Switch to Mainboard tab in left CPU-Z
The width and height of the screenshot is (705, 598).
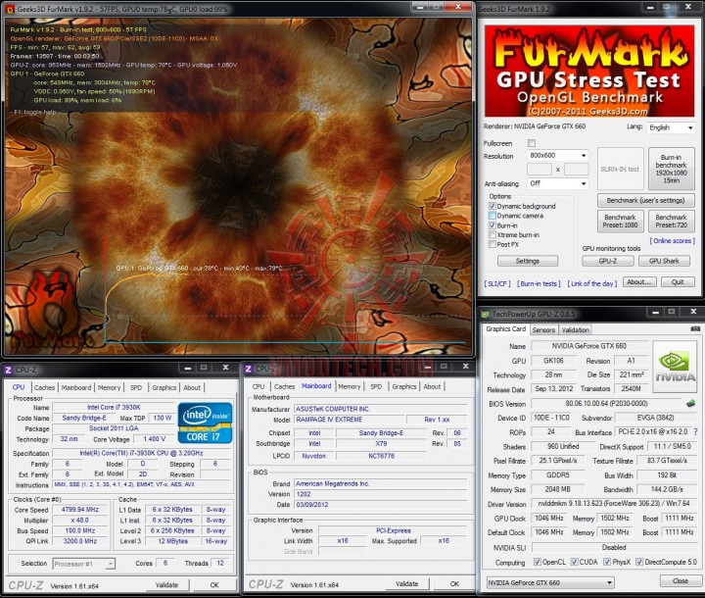point(76,387)
